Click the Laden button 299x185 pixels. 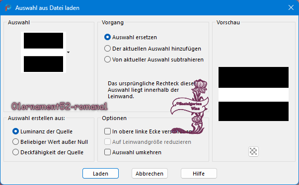(100, 174)
